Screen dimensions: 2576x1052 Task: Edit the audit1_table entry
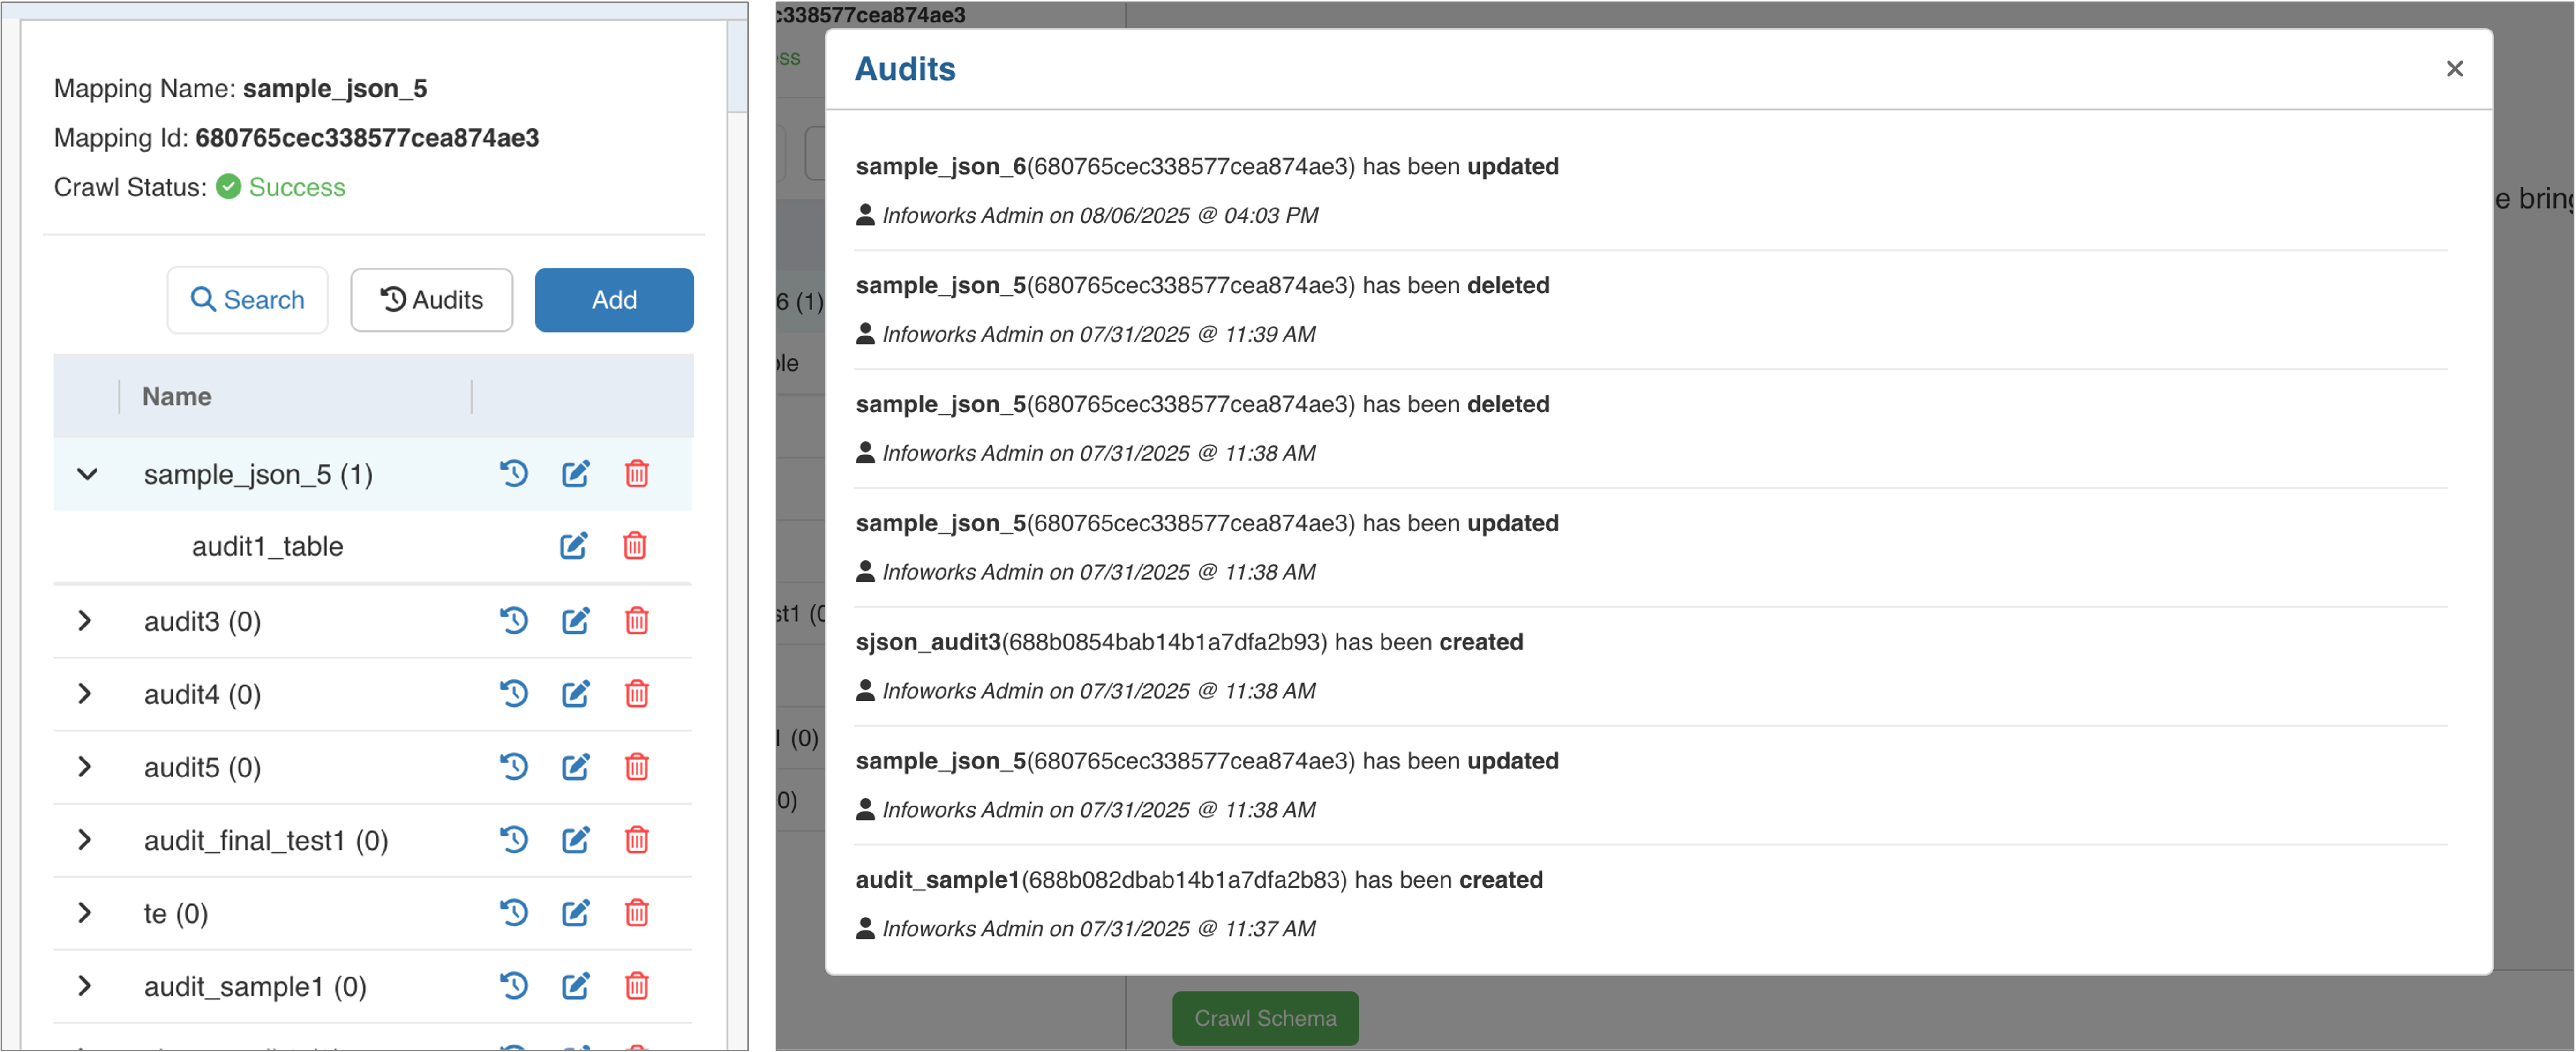573,546
